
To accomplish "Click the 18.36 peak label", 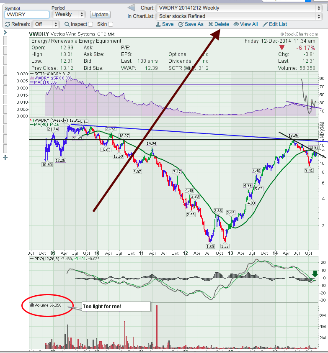I will [x=293, y=135].
